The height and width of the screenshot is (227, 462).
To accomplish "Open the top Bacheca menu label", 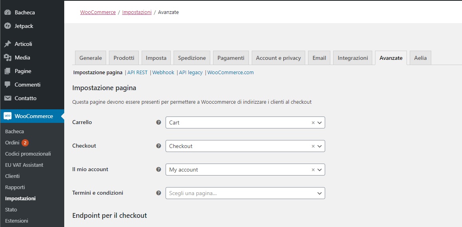I will tap(25, 12).
